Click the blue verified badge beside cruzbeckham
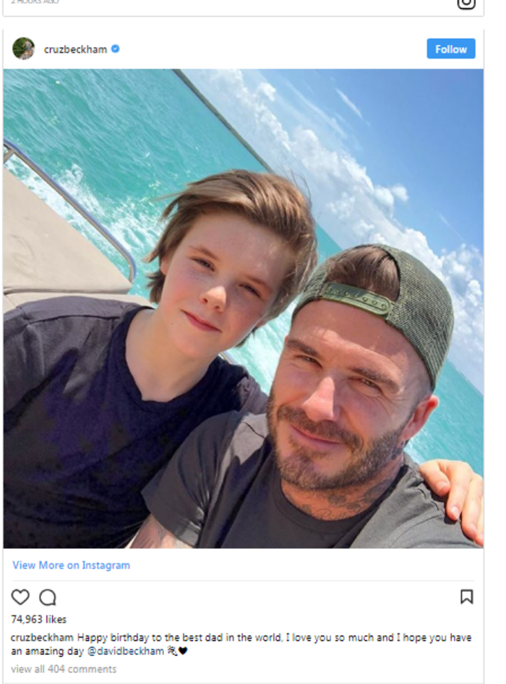Screen dimensions: 506x684 coord(115,49)
